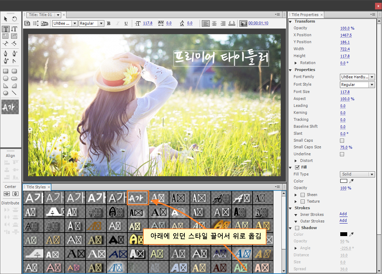382x274 pixels.
Task: Select the Clipped Corner Rectangle tool
Action: tap(6, 78)
